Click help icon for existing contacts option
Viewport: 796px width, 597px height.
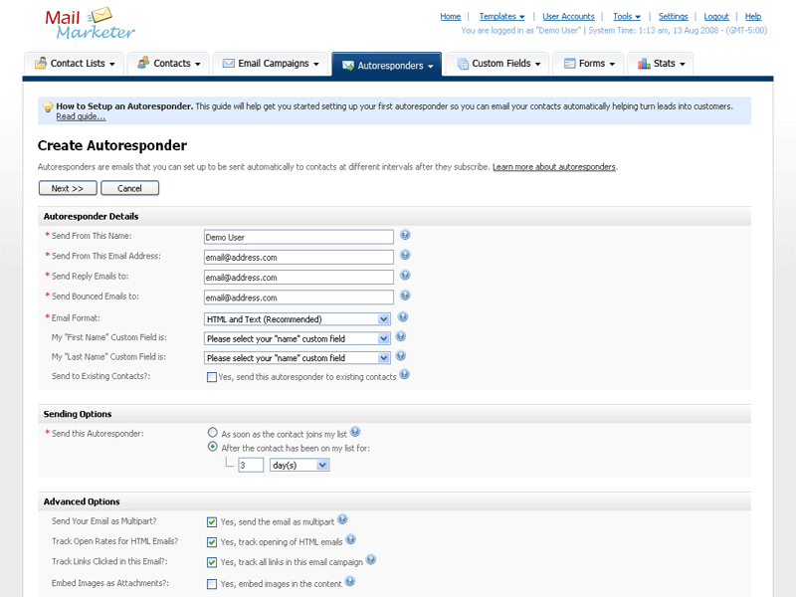click(404, 375)
